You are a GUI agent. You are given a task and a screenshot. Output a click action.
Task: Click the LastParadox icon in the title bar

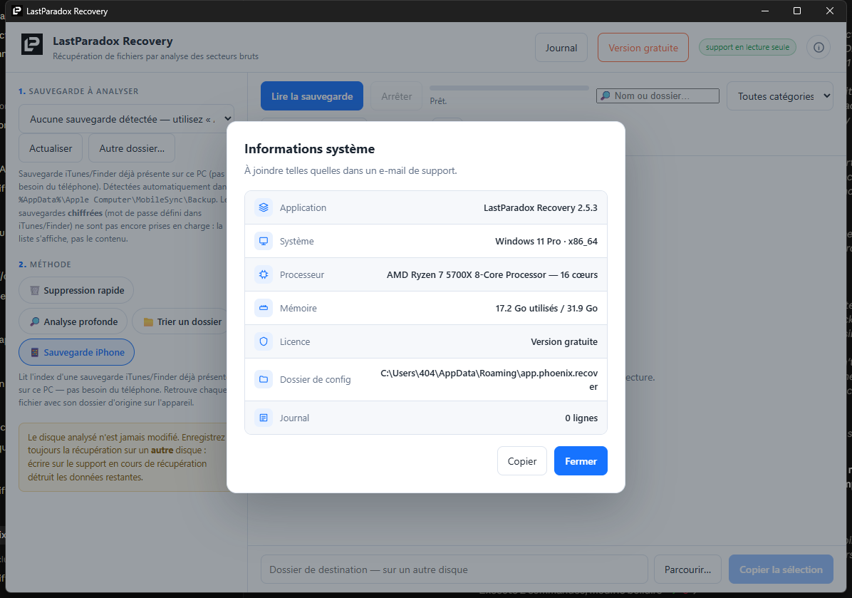(17, 11)
